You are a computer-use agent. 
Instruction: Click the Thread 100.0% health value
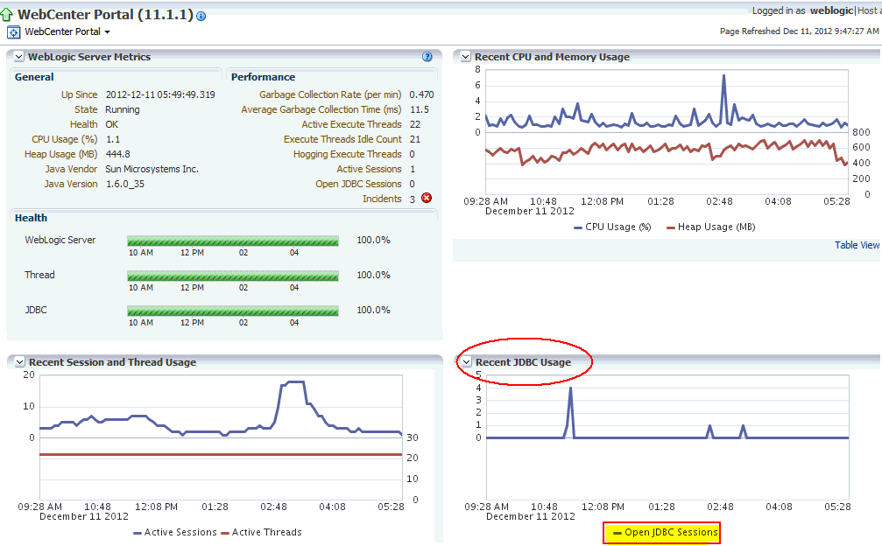click(373, 275)
